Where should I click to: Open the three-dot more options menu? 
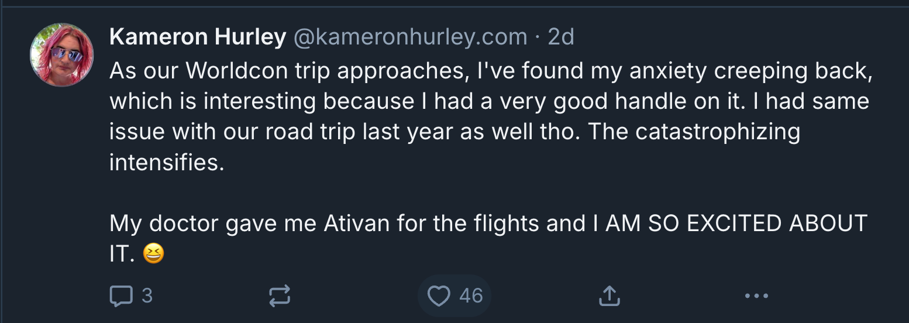756,295
